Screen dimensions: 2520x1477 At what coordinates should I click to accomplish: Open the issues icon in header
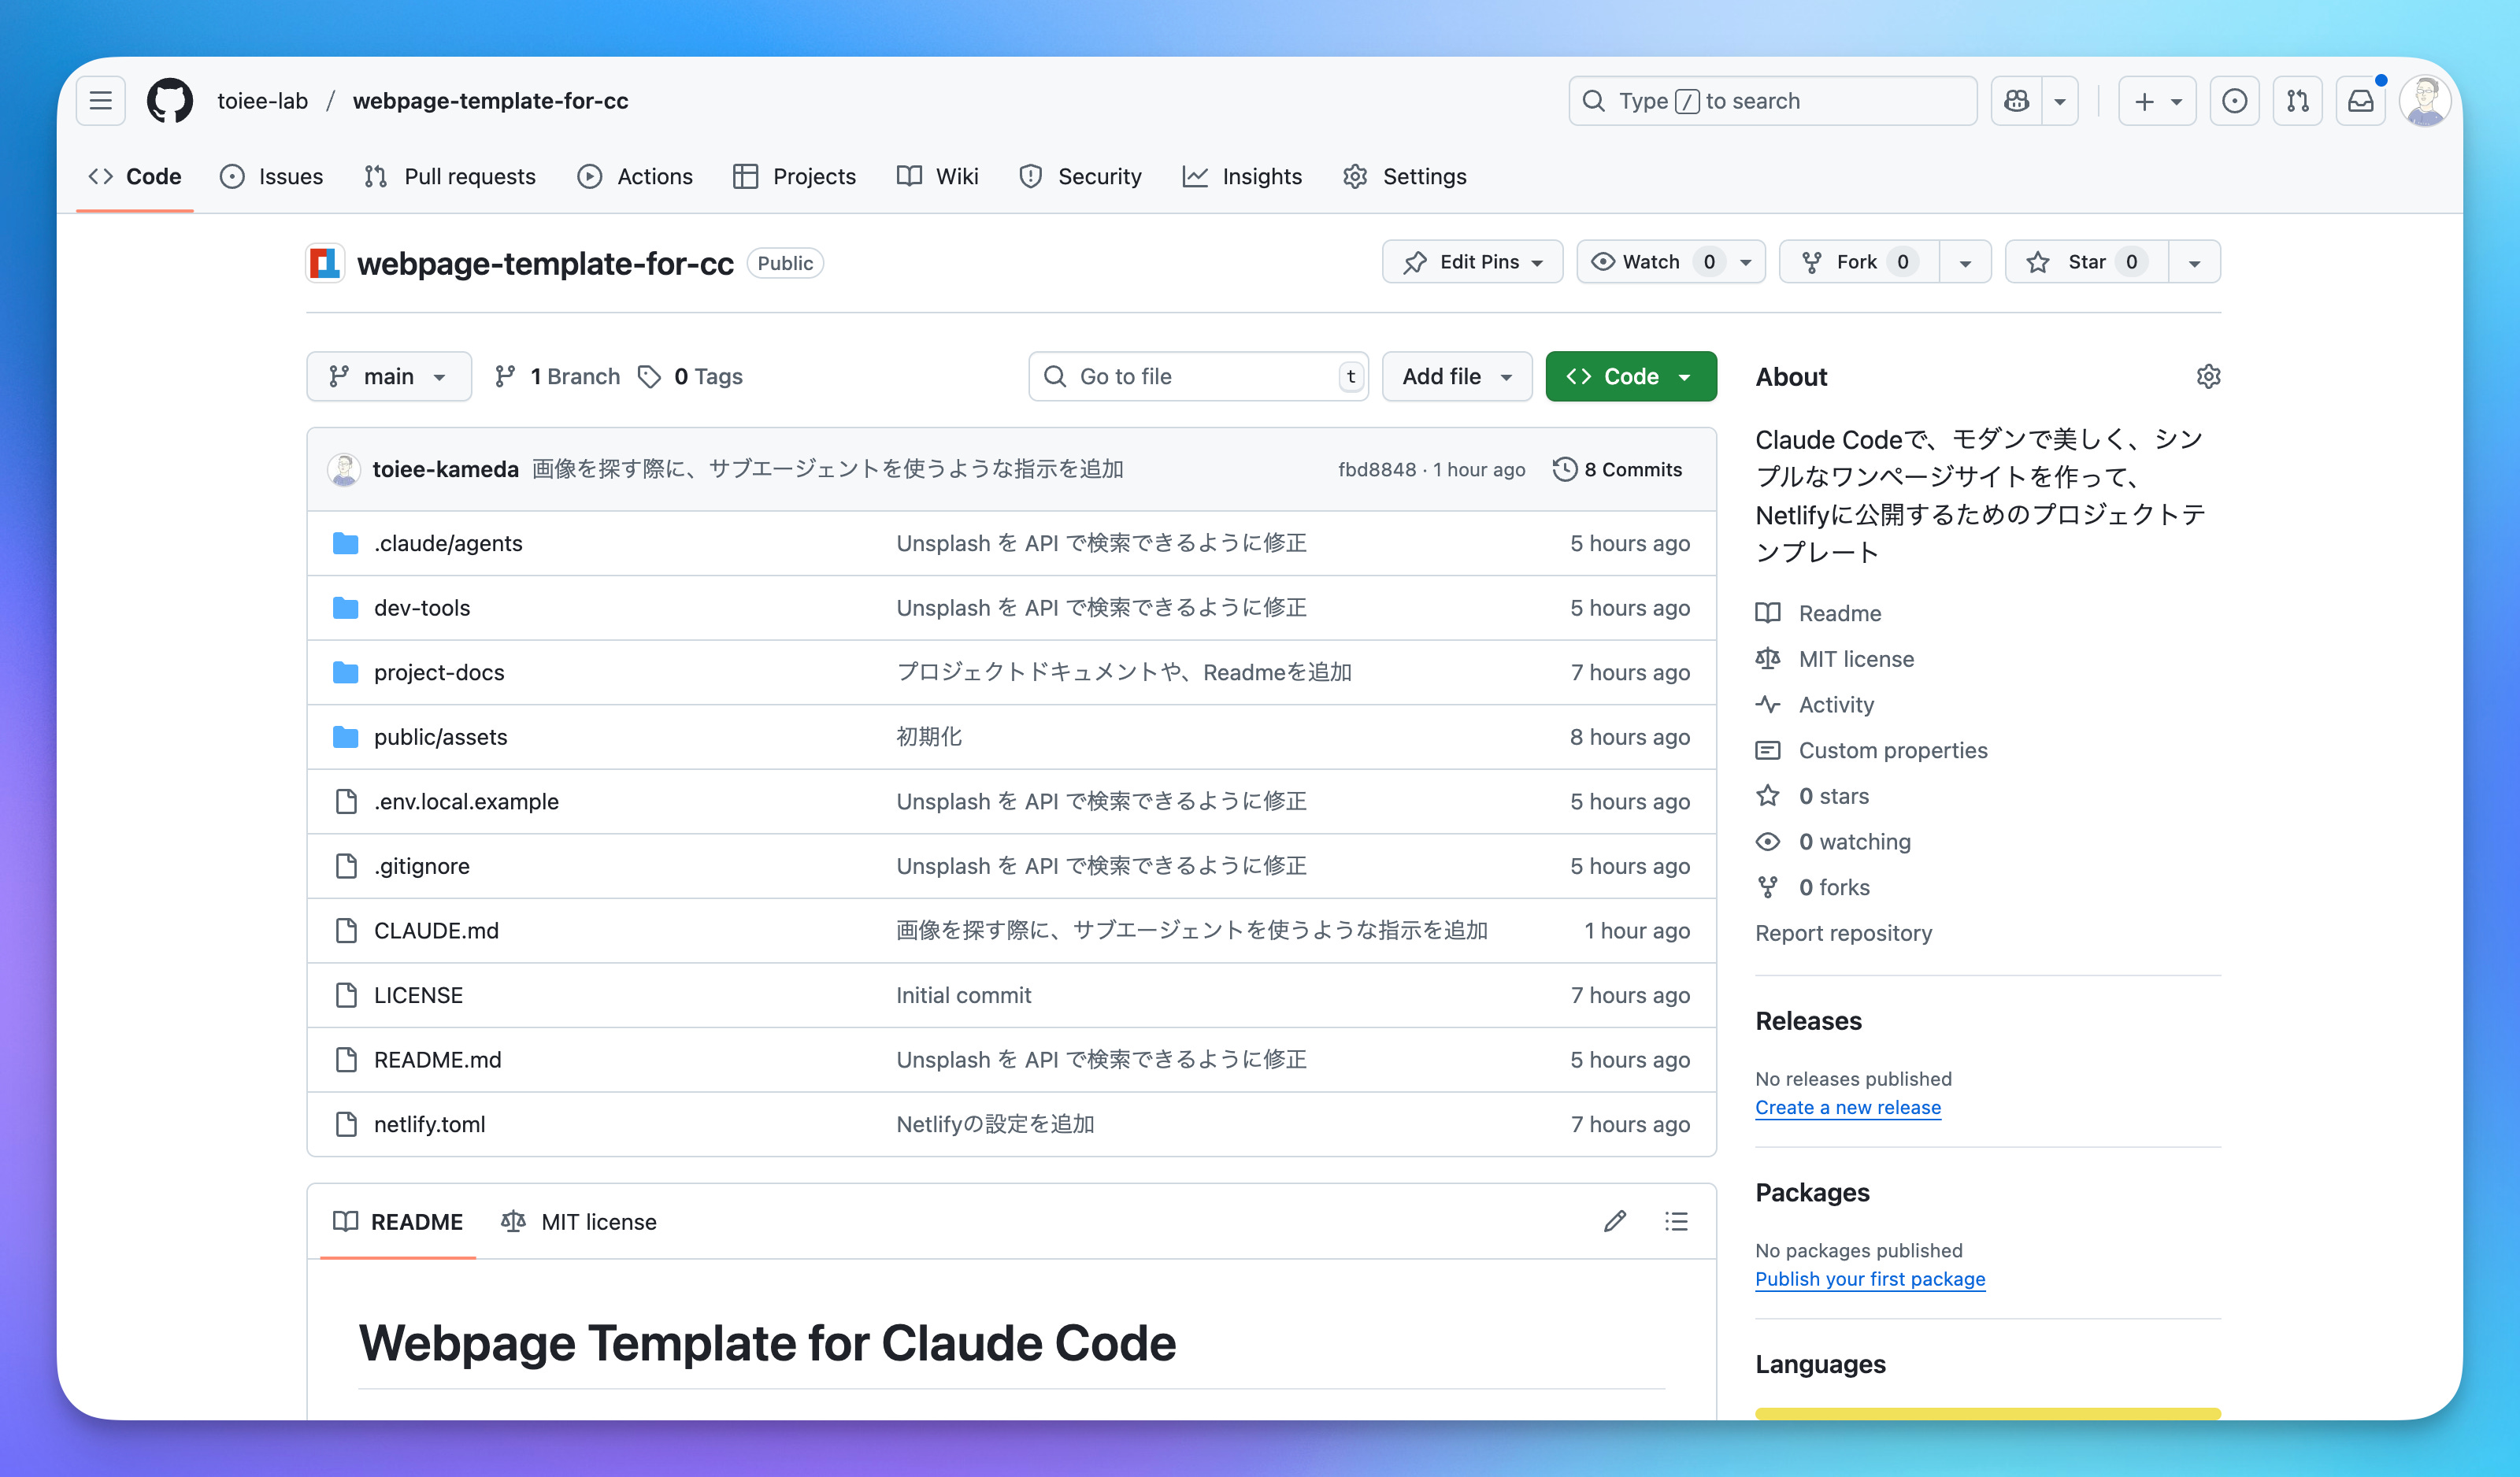(2234, 101)
